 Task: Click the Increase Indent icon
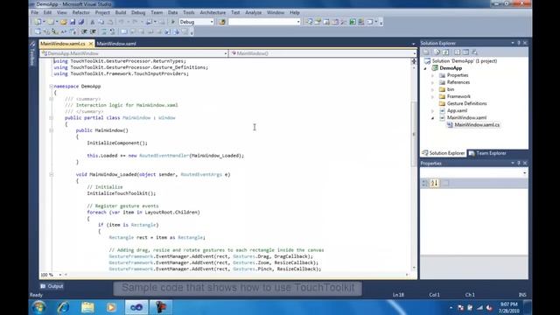93,31
